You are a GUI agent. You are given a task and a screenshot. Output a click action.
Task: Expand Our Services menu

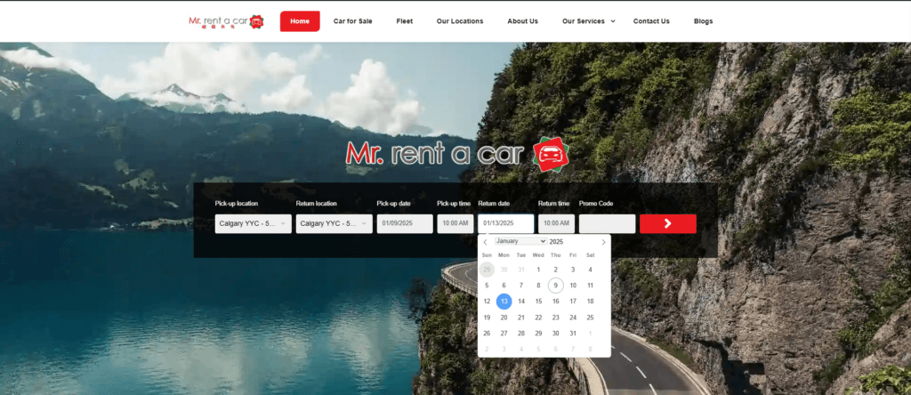(x=589, y=21)
